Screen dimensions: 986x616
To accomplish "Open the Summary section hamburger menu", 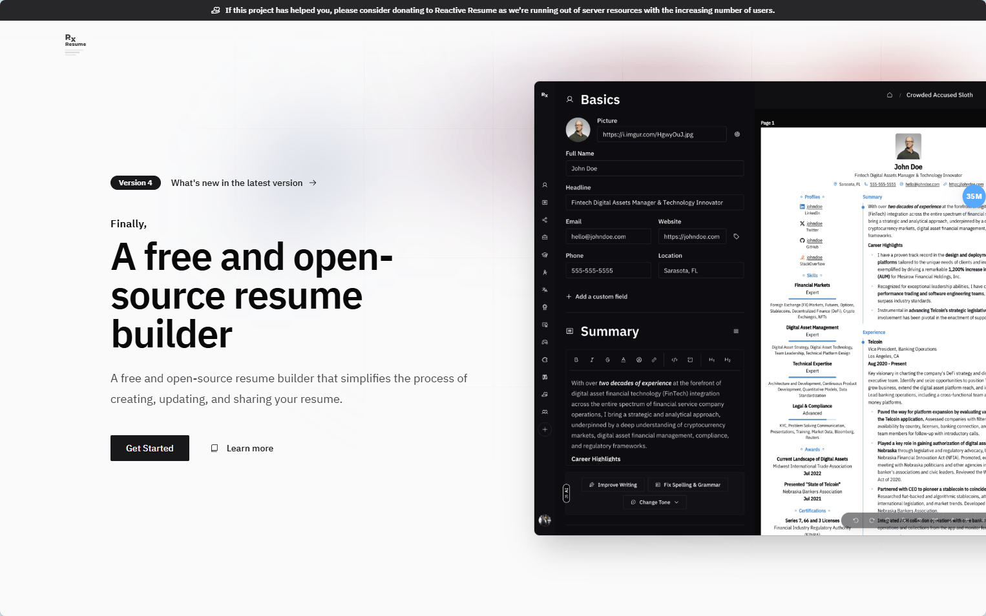I will pos(736,331).
